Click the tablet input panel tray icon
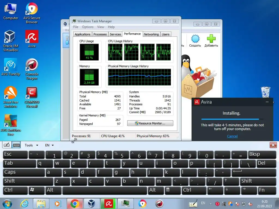The width and height of the screenshot is (279, 209). (x=193, y=204)
